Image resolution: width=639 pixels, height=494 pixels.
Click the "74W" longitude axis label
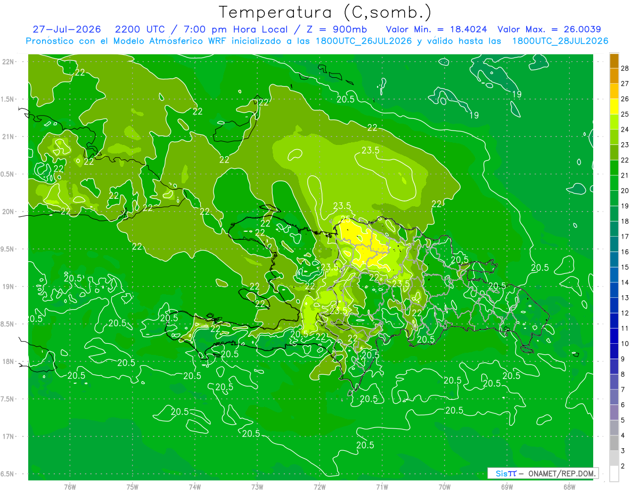tap(195, 487)
